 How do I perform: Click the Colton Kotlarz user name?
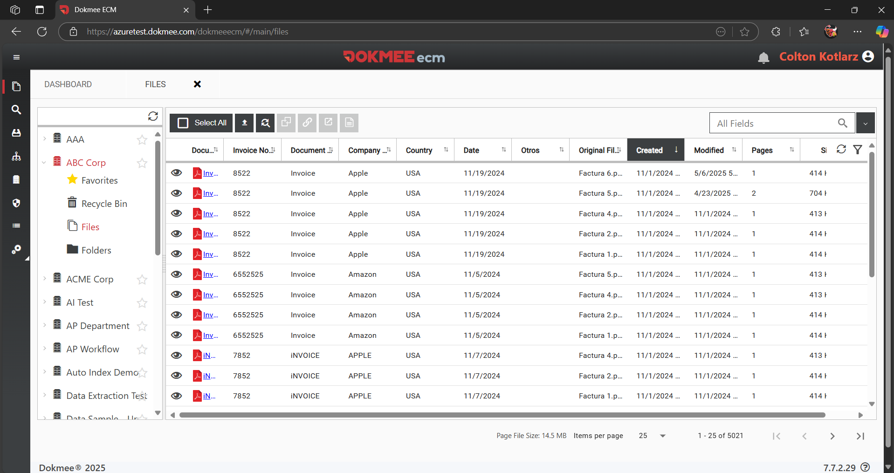point(818,56)
